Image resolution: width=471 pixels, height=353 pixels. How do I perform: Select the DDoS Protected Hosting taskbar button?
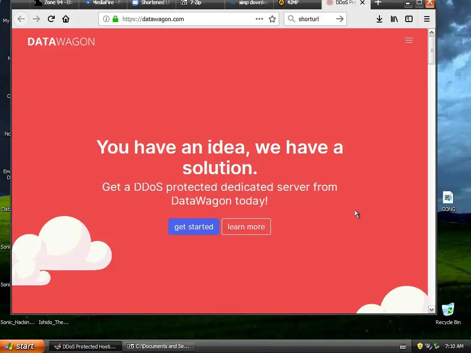[85, 347]
